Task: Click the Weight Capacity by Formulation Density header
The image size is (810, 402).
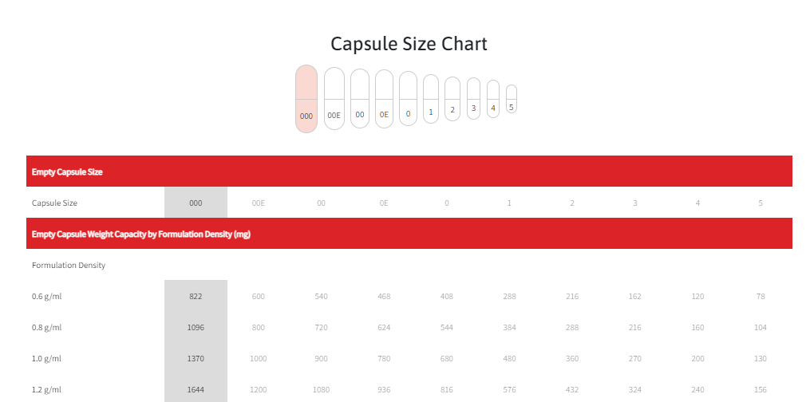Action: pyautogui.click(x=141, y=234)
